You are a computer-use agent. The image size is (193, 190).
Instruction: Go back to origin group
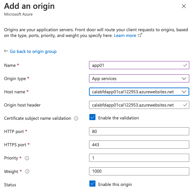click(x=33, y=51)
